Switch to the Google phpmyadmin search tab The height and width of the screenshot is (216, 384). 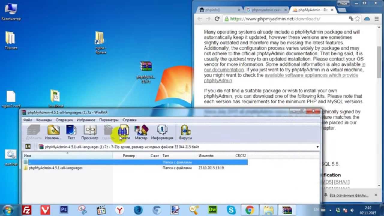(265, 10)
